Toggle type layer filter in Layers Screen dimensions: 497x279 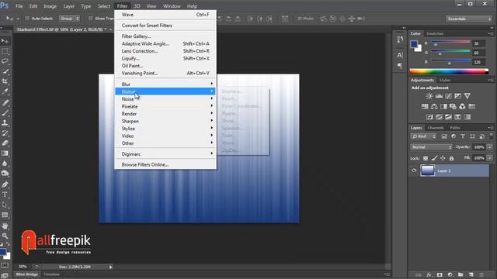[x=463, y=136]
